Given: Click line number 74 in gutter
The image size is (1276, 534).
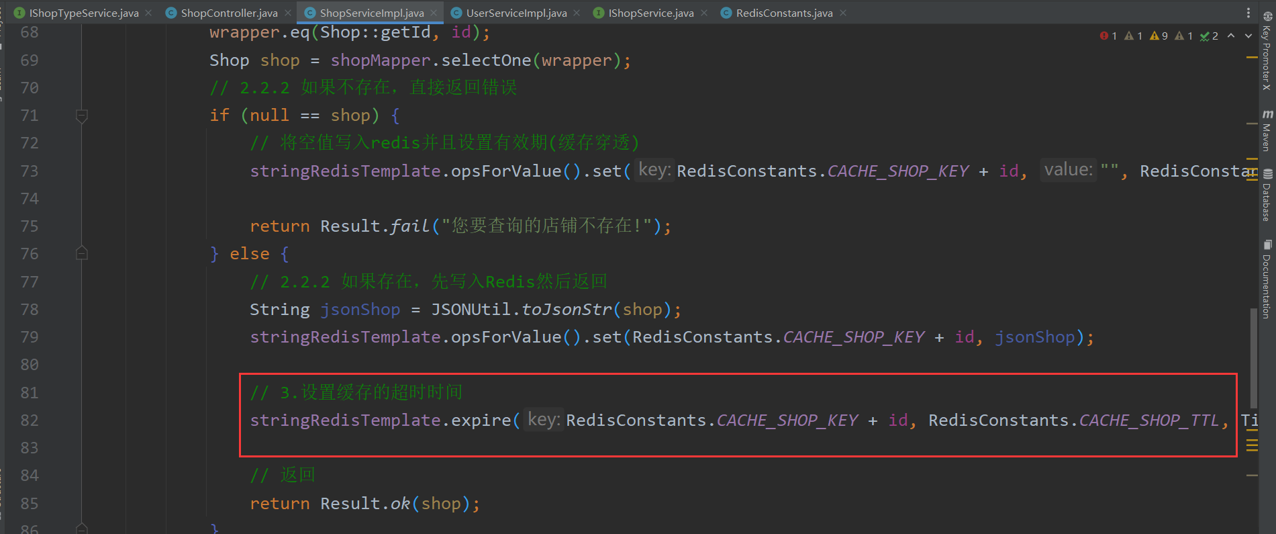Looking at the screenshot, I should tap(30, 199).
